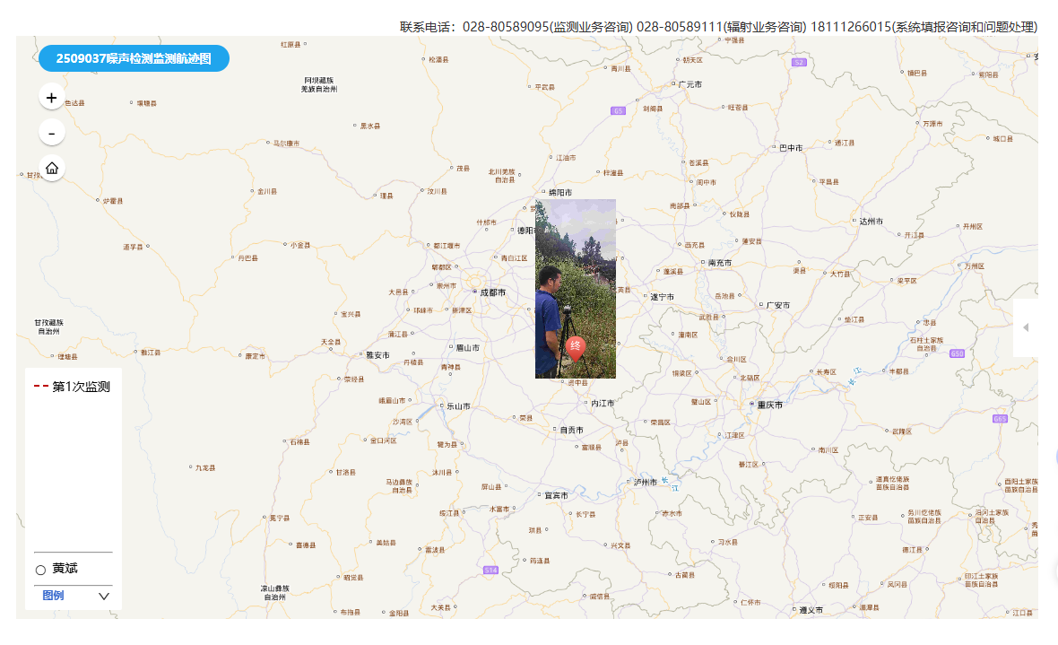Select the 黄斌 radio button
This screenshot has width=1058, height=645.
[40, 570]
